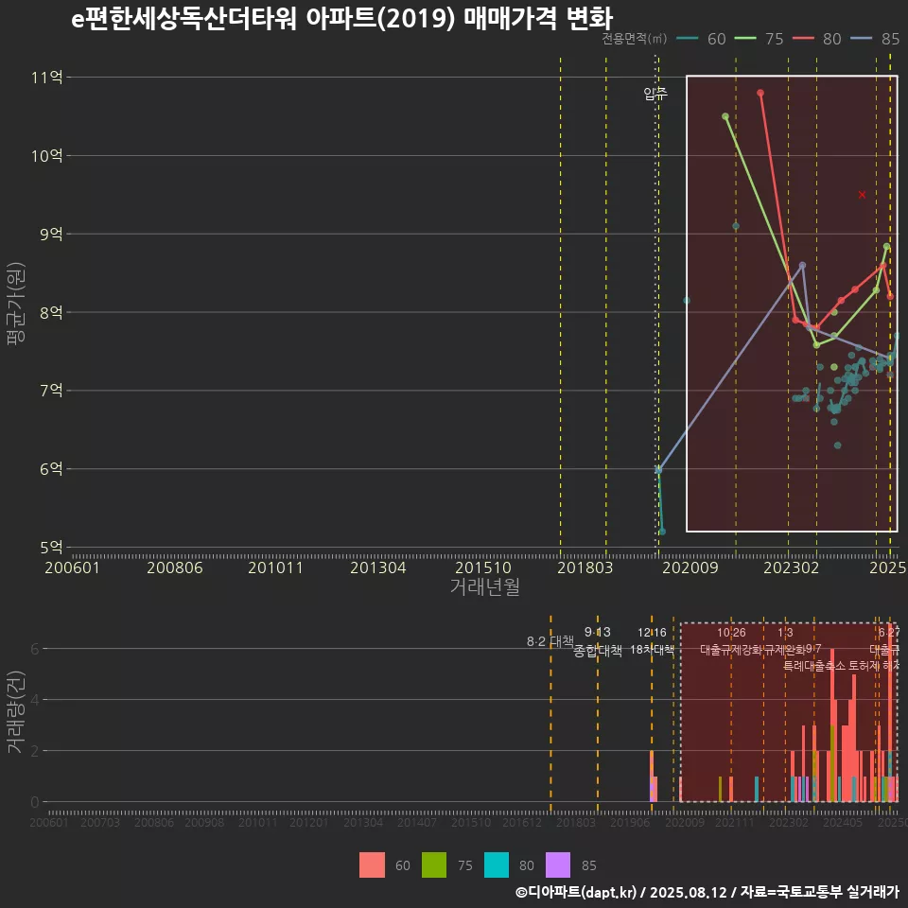908x908 pixels.
Task: Click the 전용면적(㎡) legend label
Action: point(634,39)
